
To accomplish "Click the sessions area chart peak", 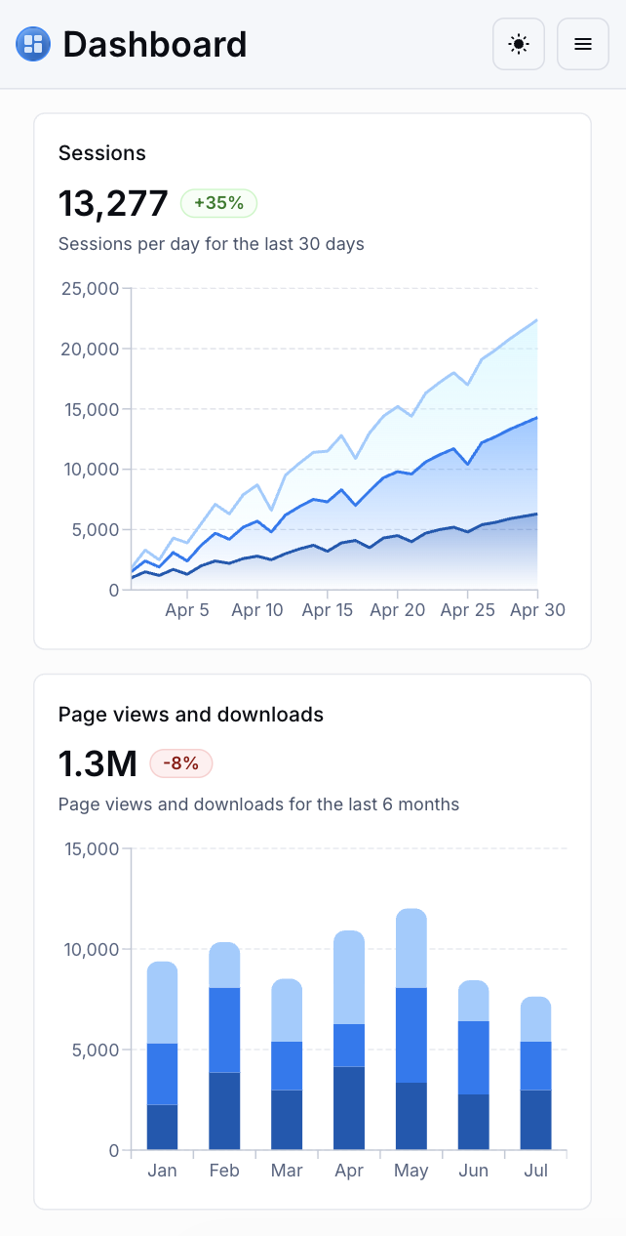I will pyautogui.click(x=535, y=322).
